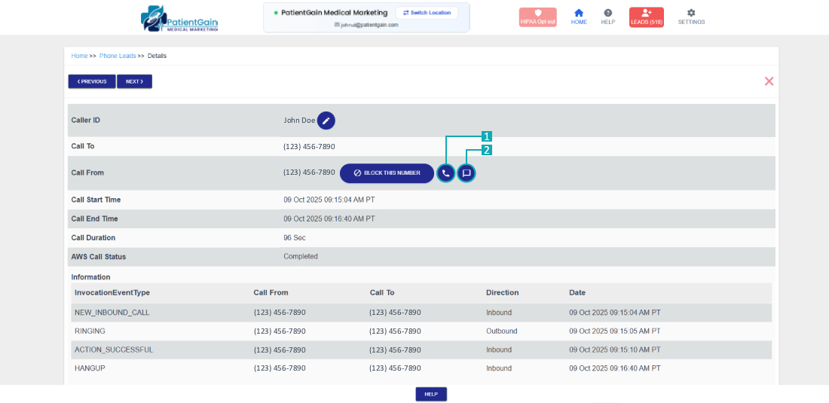
Task: Click the RINGING event row
Action: click(421, 331)
